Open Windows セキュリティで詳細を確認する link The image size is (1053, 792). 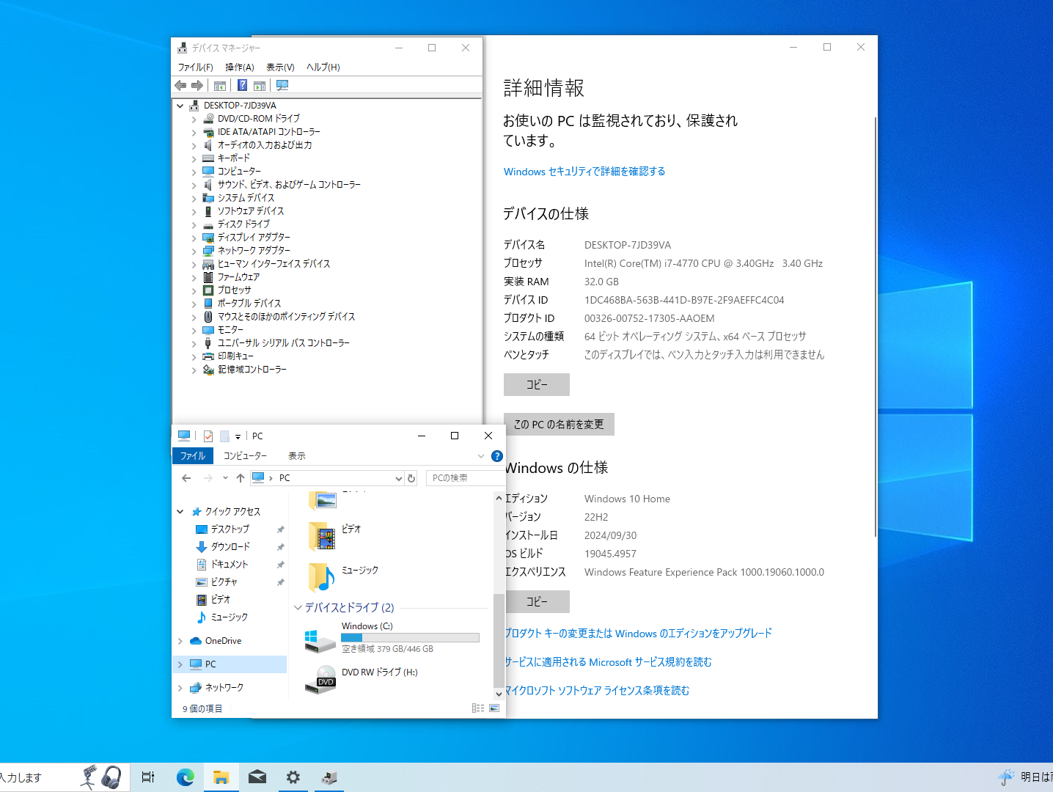(584, 172)
